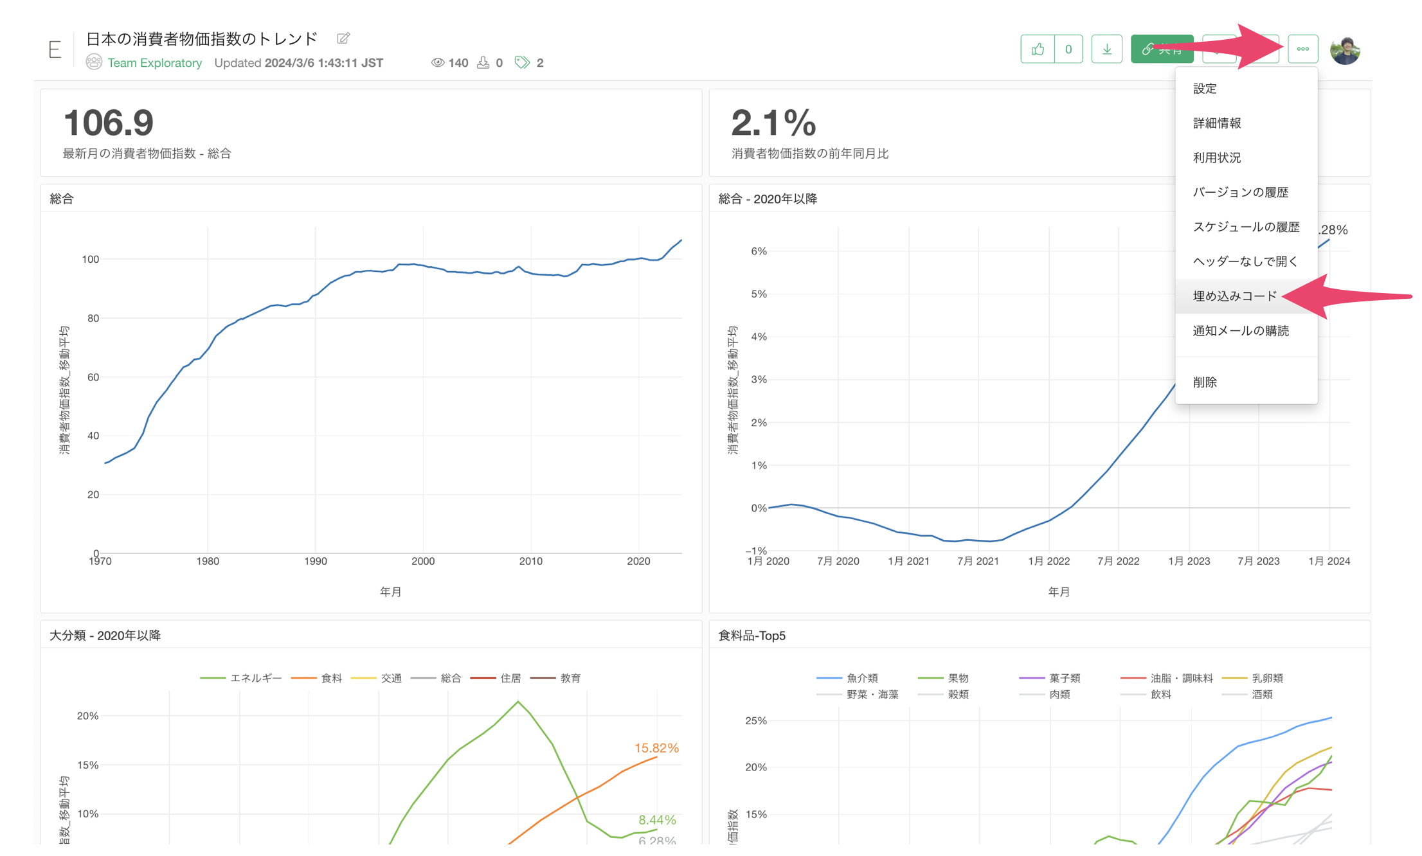Open the tags icon showing 2
Image resolution: width=1422 pixels, height=856 pixels.
(x=522, y=62)
